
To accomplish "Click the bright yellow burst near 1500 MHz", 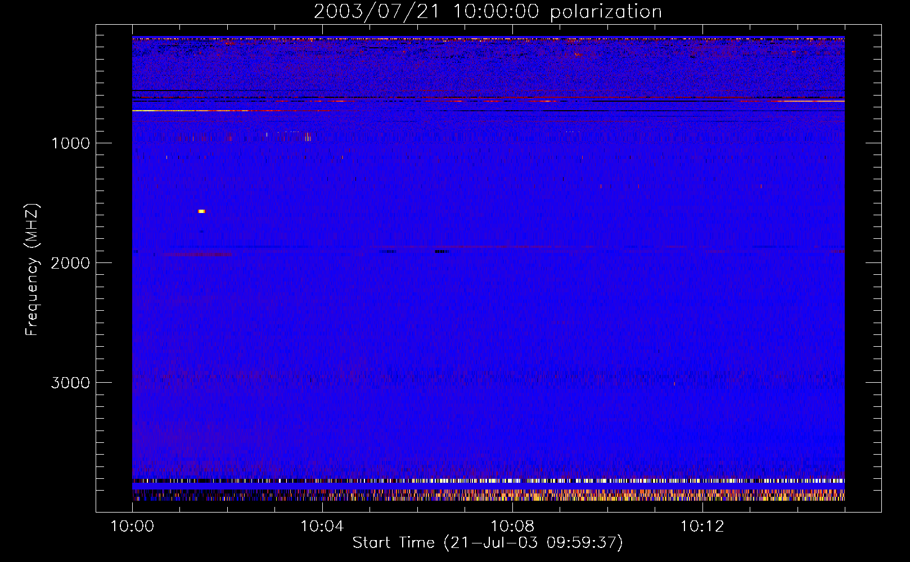I will [202, 211].
